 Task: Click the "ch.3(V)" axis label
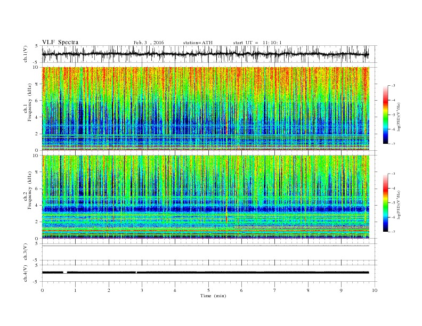[x=26, y=252]
